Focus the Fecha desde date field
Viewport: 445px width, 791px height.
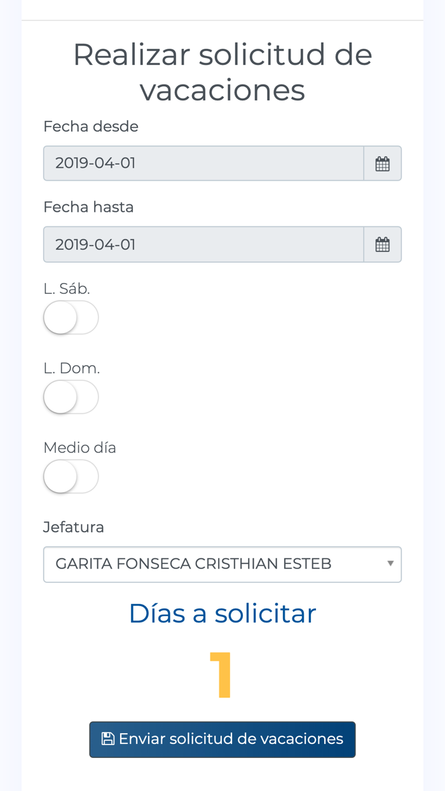203,163
